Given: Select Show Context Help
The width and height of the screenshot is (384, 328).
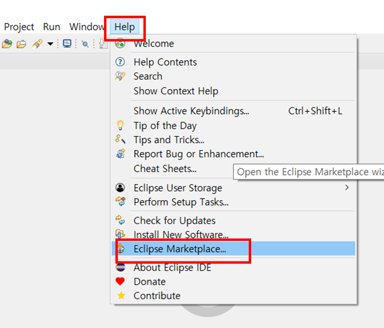Looking at the screenshot, I should click(x=233, y=91).
